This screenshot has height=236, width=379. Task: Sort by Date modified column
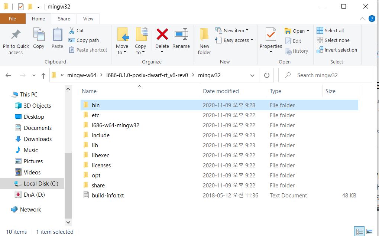(221, 91)
